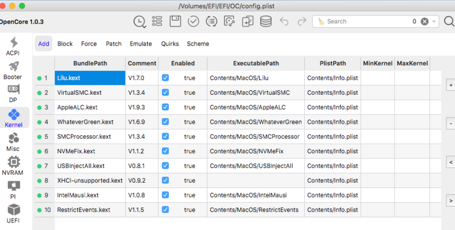455x230 pixels.
Task: Switch to the Emulate tab
Action: click(x=140, y=44)
